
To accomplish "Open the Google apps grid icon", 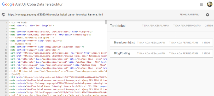I will pos(202,4).
